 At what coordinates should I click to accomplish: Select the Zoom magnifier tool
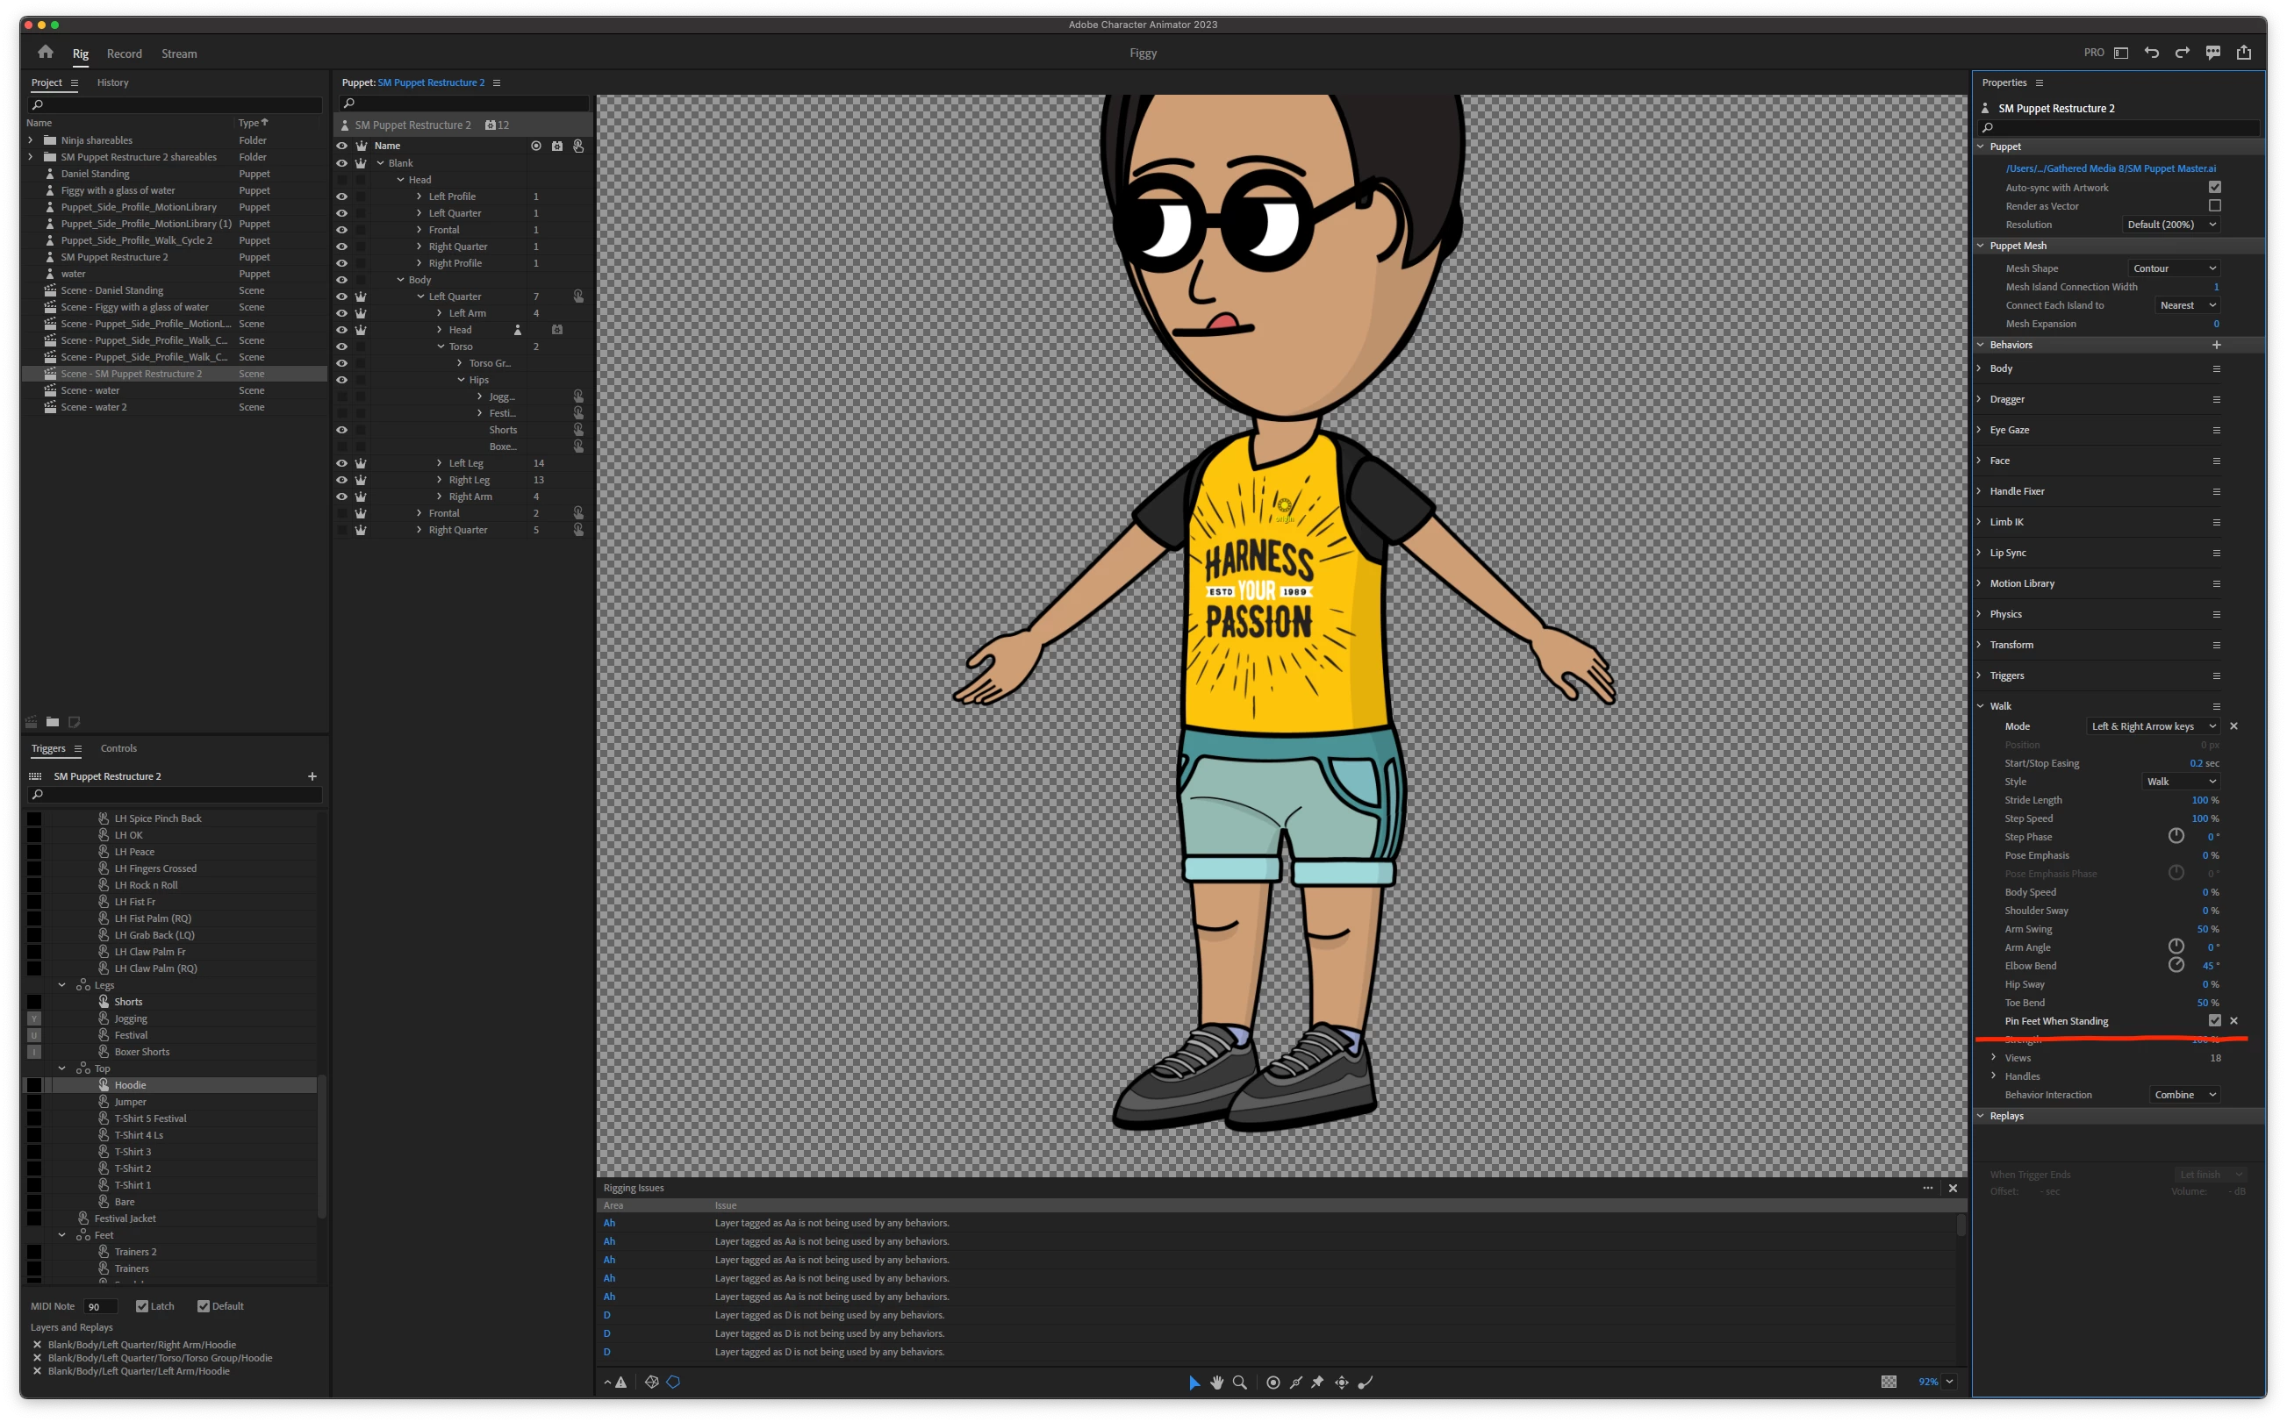(1240, 1382)
